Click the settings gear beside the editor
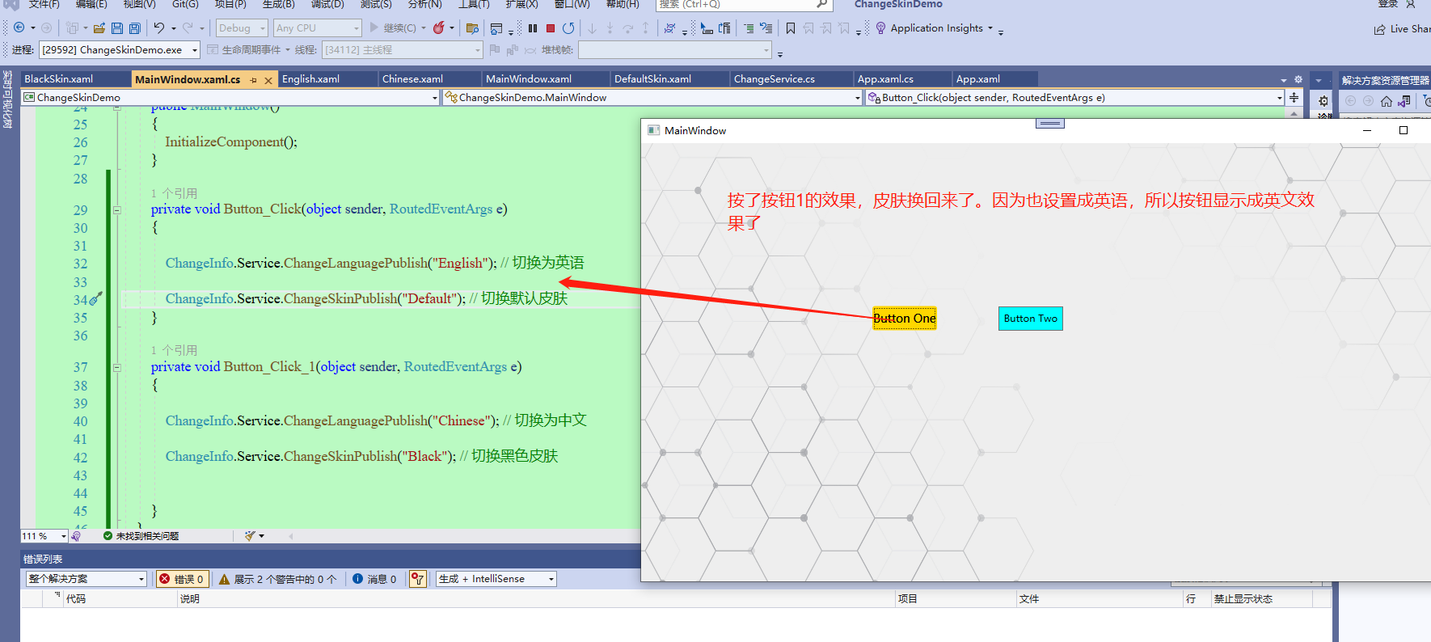Image resolution: width=1431 pixels, height=642 pixels. pos(1323,101)
